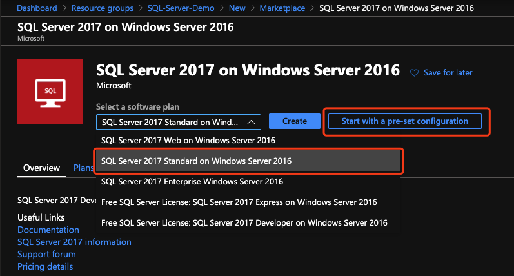Viewport: 514px width, 276px height.
Task: Open the Plans tab
Action: click(83, 168)
